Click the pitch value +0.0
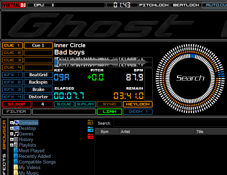The height and width of the screenshot is (175, 227). pyautogui.click(x=96, y=77)
